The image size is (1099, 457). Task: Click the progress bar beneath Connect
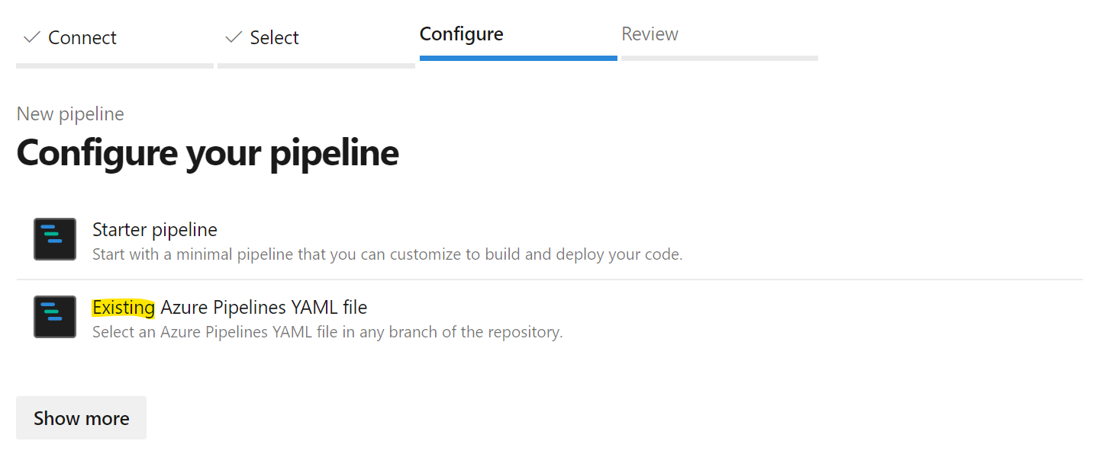114,66
